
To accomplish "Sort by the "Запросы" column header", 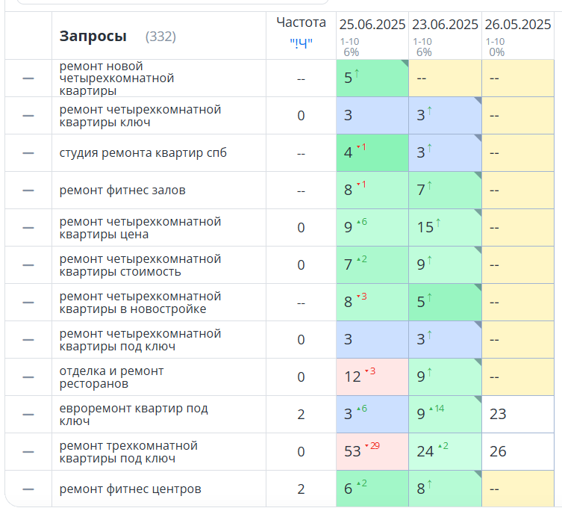I will coord(93,36).
